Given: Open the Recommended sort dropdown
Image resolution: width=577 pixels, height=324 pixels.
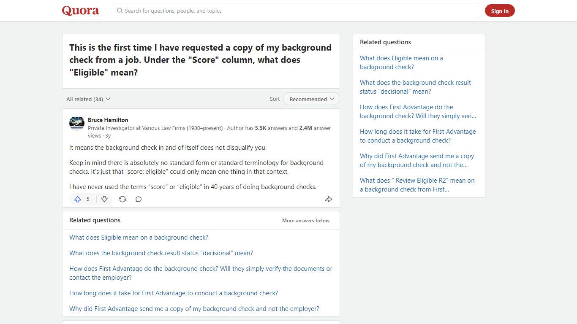Looking at the screenshot, I should 311,99.
